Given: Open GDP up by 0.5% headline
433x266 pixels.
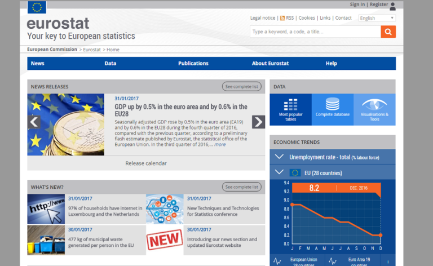Looking at the screenshot, I should [181, 110].
